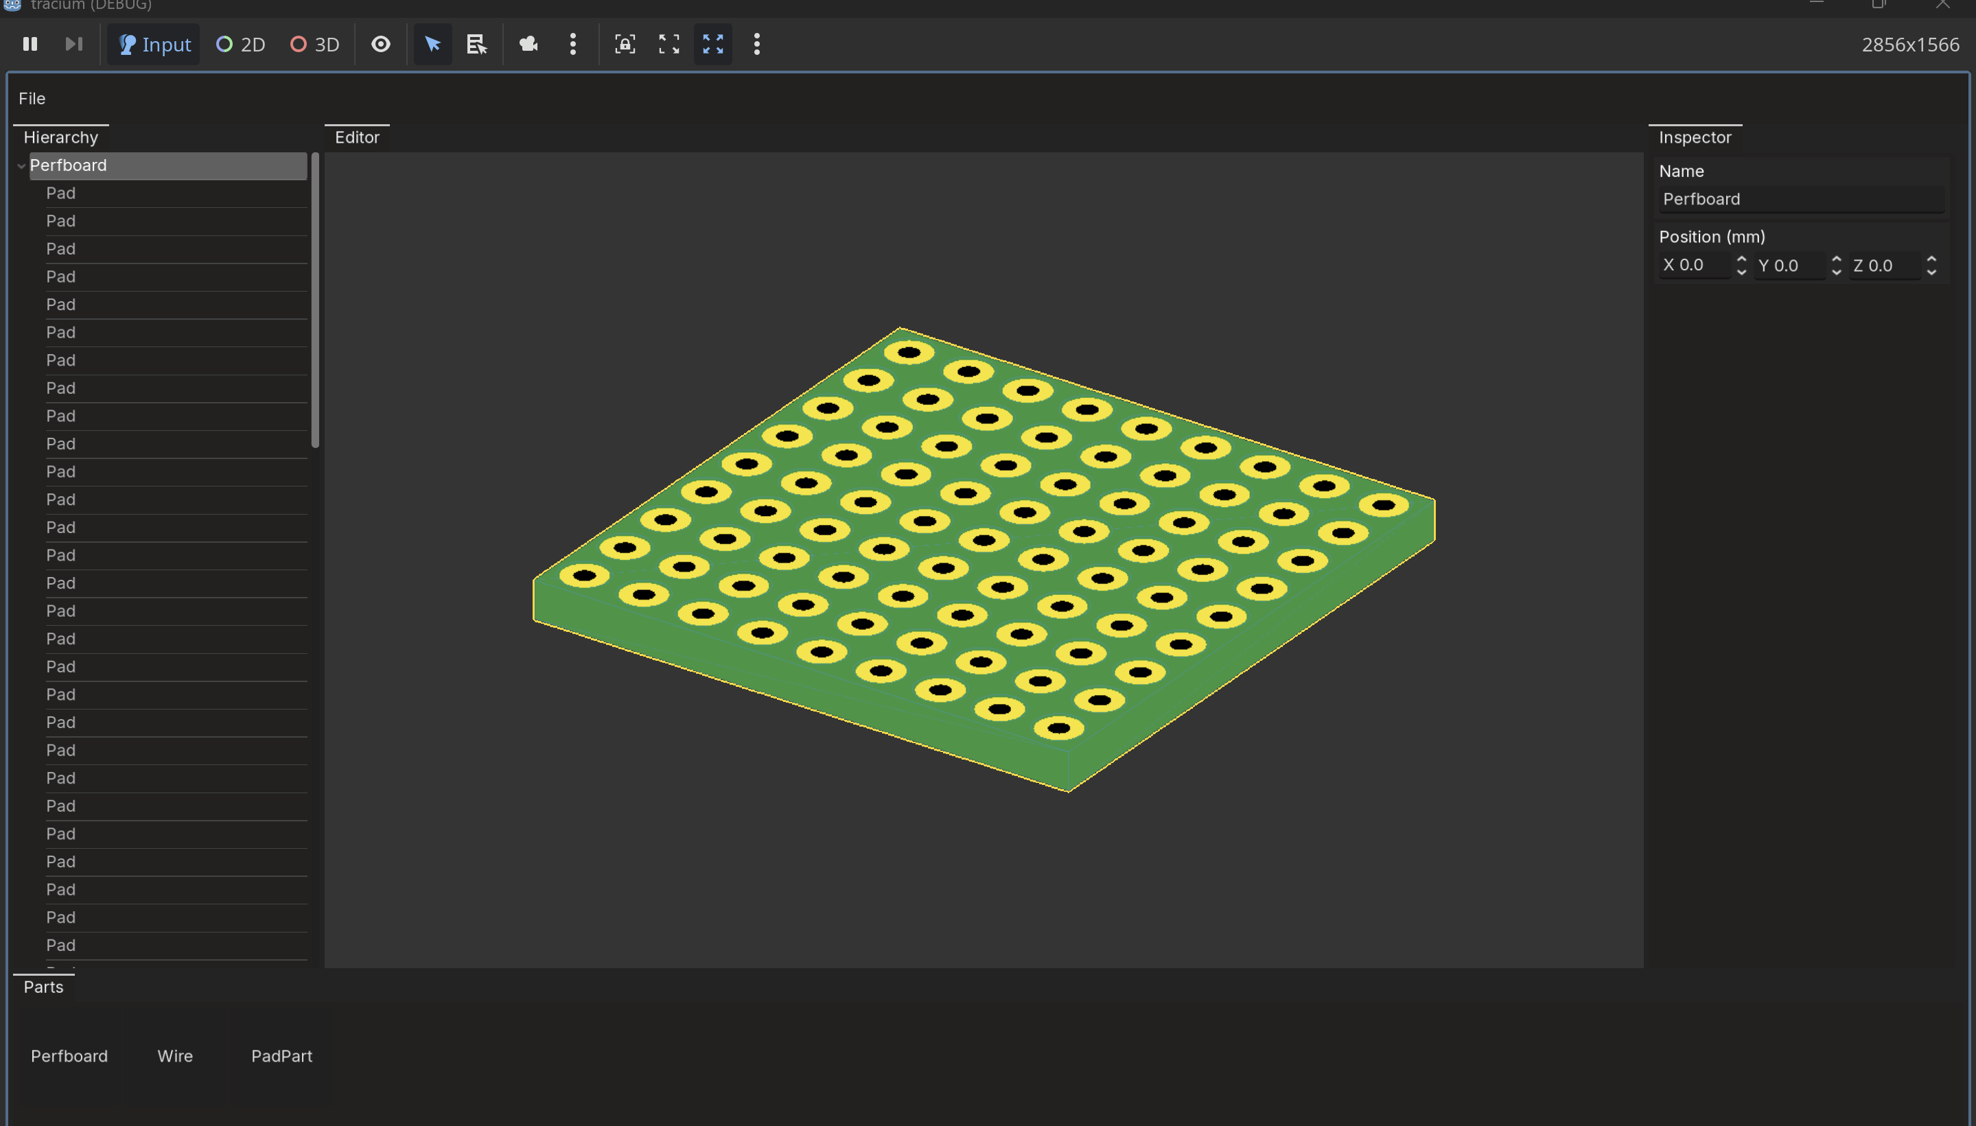Toggle the camera override icon
The height and width of the screenshot is (1126, 1976).
coord(529,44)
